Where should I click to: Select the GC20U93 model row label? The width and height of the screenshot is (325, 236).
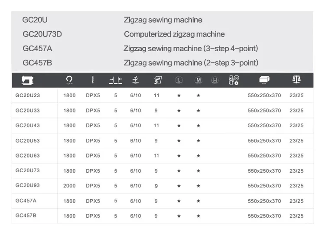click(28, 185)
